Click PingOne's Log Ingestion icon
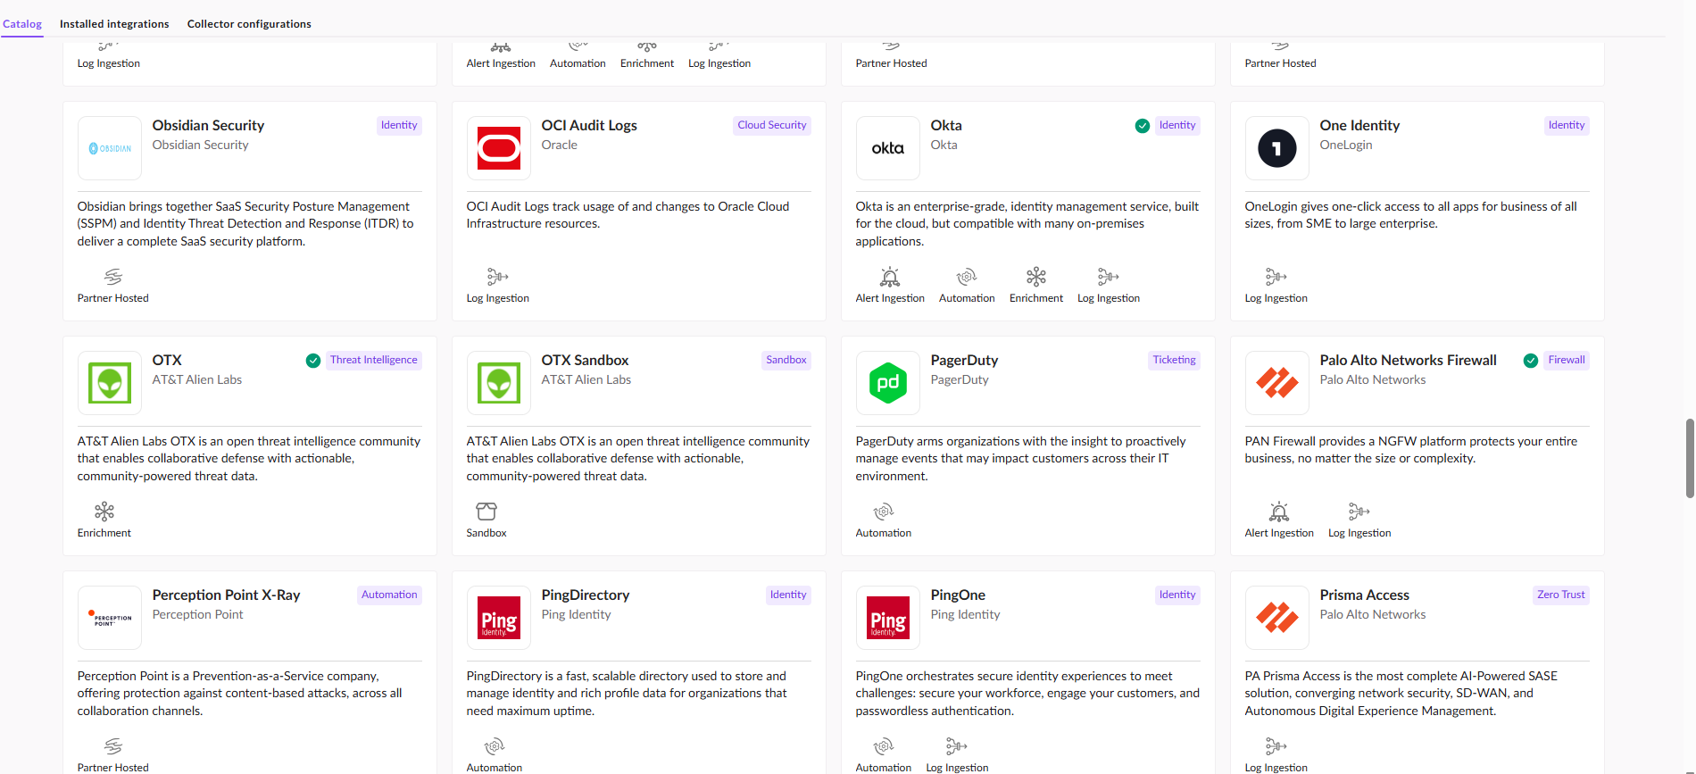1696x774 pixels. [x=956, y=746]
